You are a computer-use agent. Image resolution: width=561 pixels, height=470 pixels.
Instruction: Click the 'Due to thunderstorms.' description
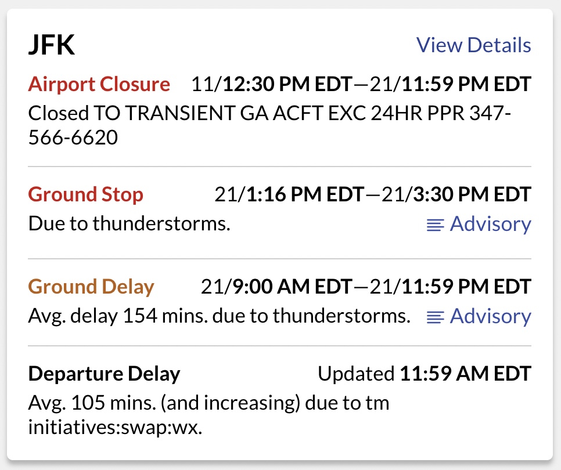[x=129, y=224]
